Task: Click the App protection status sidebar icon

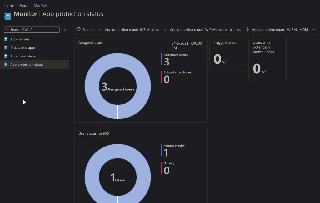Action: 6,65
